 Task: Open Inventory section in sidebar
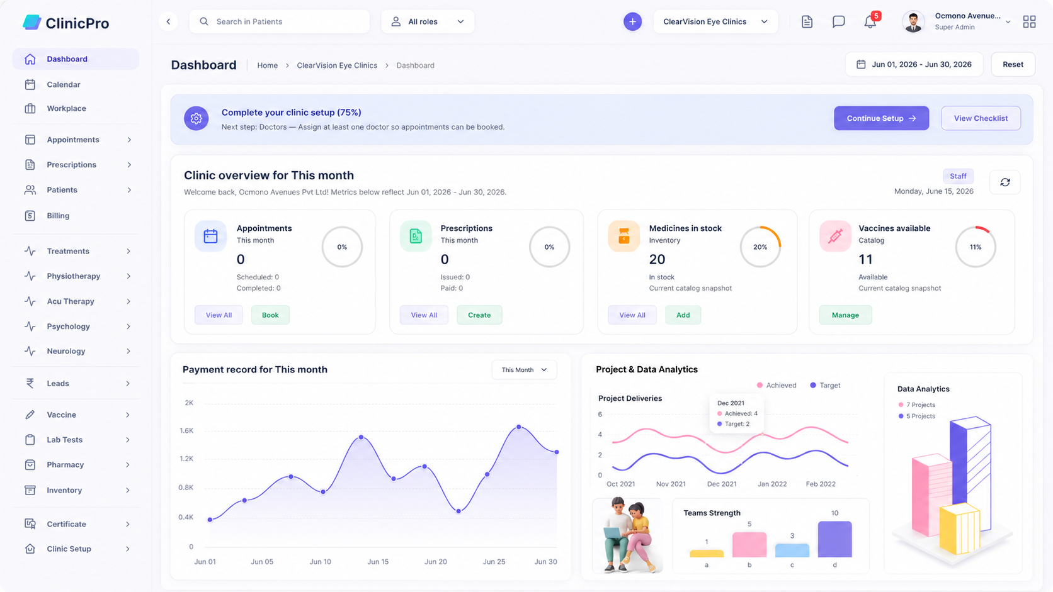76,490
